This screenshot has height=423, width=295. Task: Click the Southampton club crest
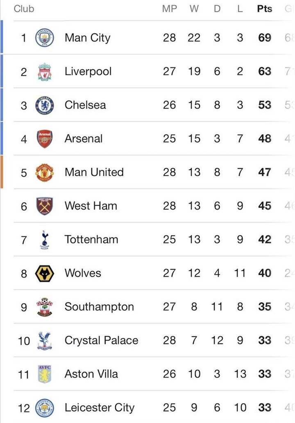click(45, 307)
